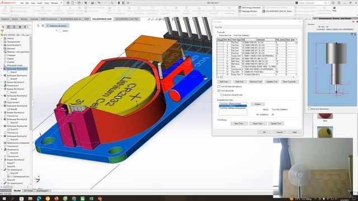The width and height of the screenshot is (358, 201).
Task: Click the Solid Bodies(1) folder icon in the tree
Action: click(x=5, y=45)
